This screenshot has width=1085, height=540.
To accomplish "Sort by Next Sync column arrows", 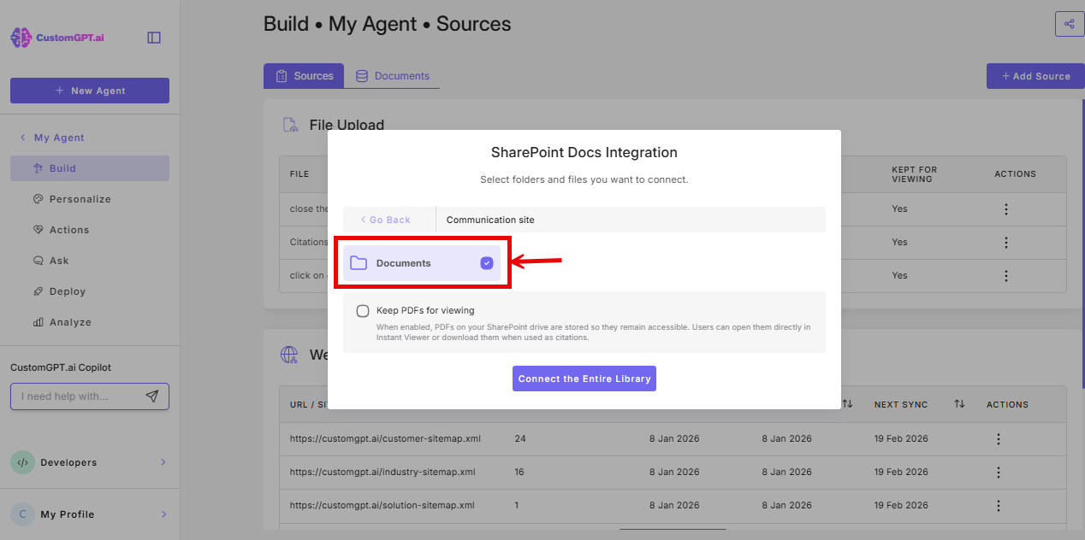I will click(959, 404).
